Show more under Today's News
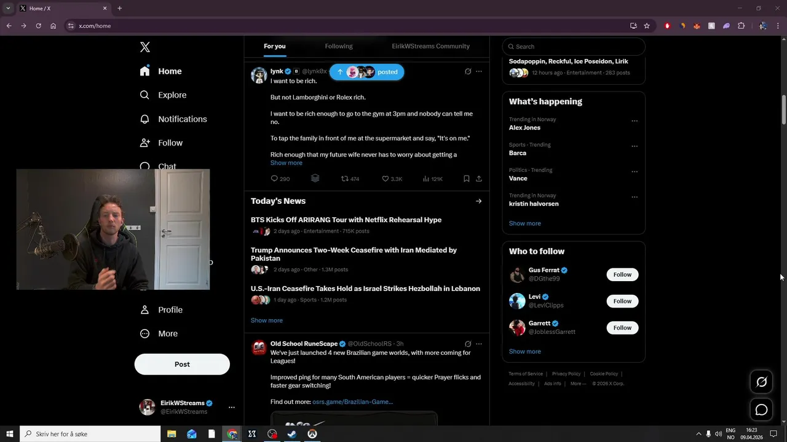787x442 pixels. pos(266,320)
